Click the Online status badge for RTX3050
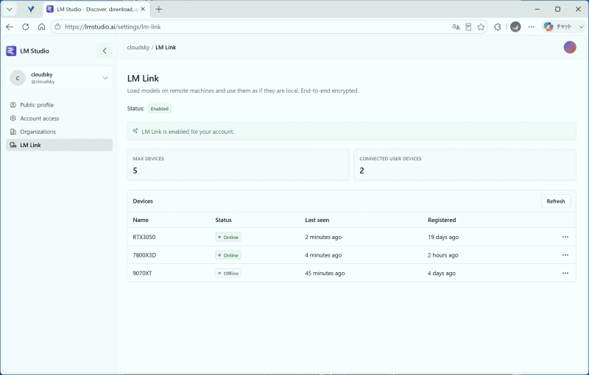Viewport: 589px width, 375px height. tap(228, 237)
